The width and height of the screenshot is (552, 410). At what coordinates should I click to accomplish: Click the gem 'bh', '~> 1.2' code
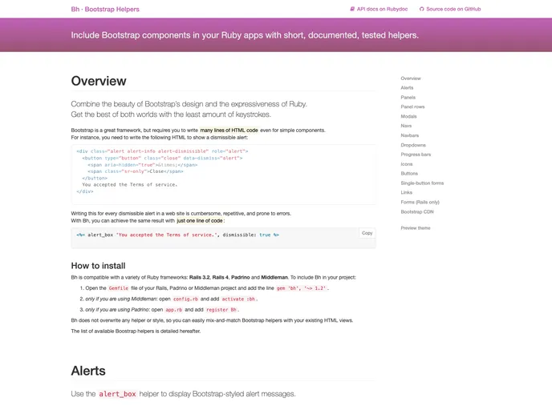[x=302, y=288]
